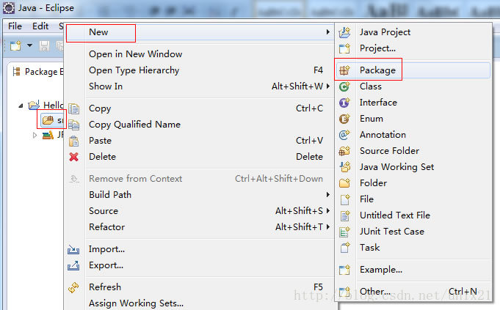Click the New wizard toolbar icon

point(15,46)
